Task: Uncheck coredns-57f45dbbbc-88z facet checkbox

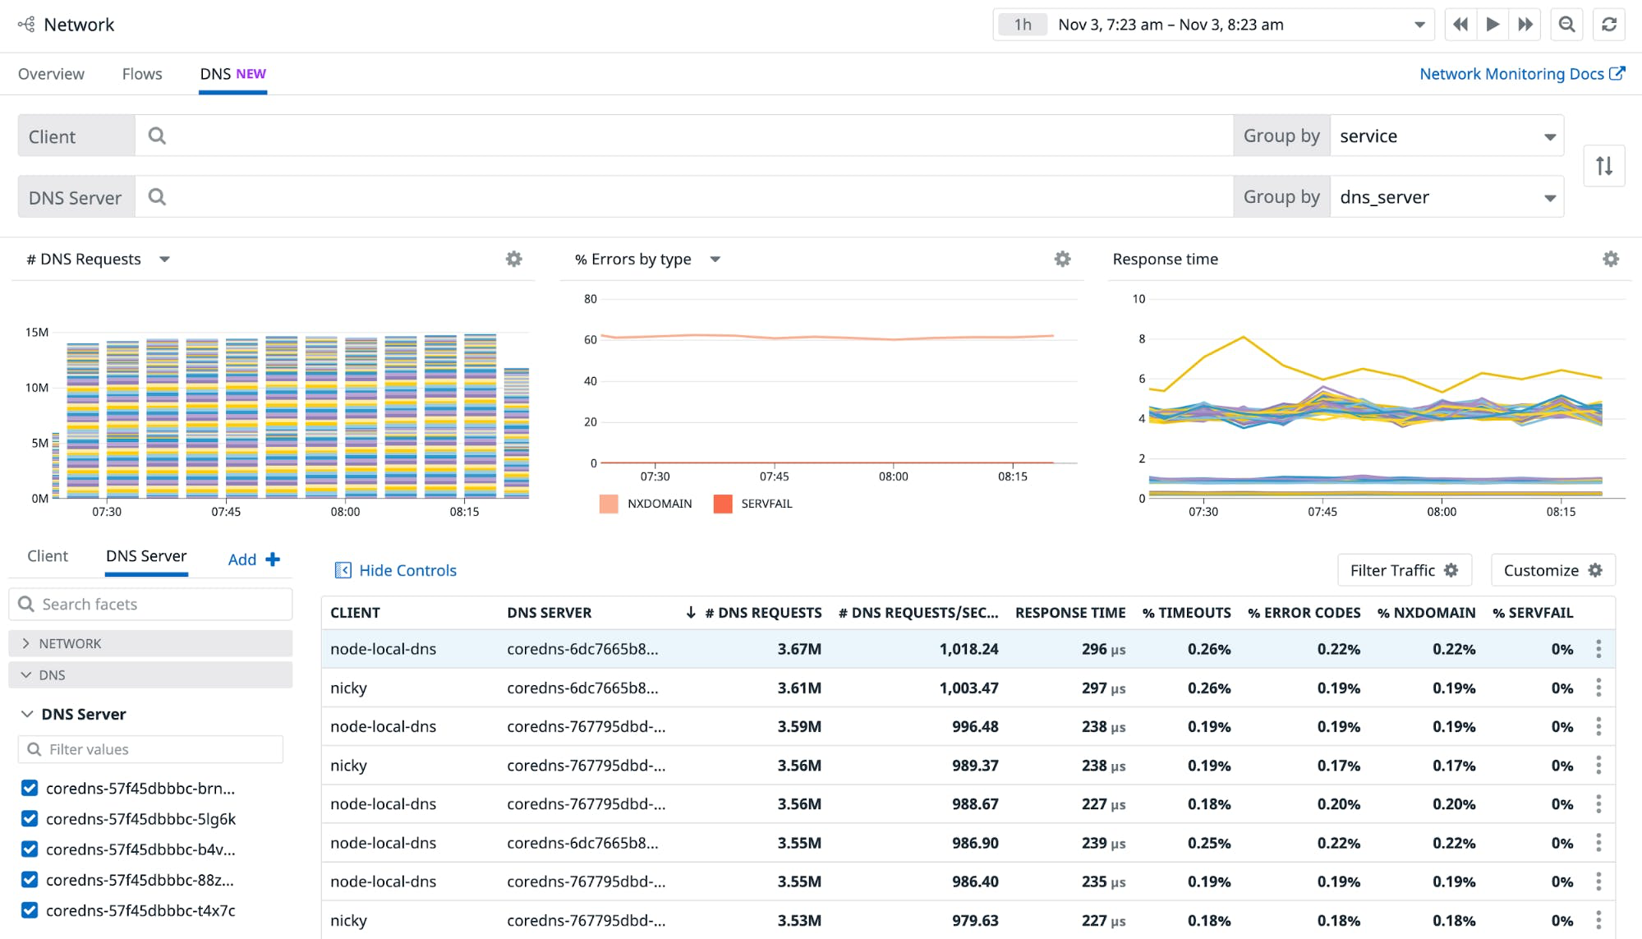Action: coord(30,880)
